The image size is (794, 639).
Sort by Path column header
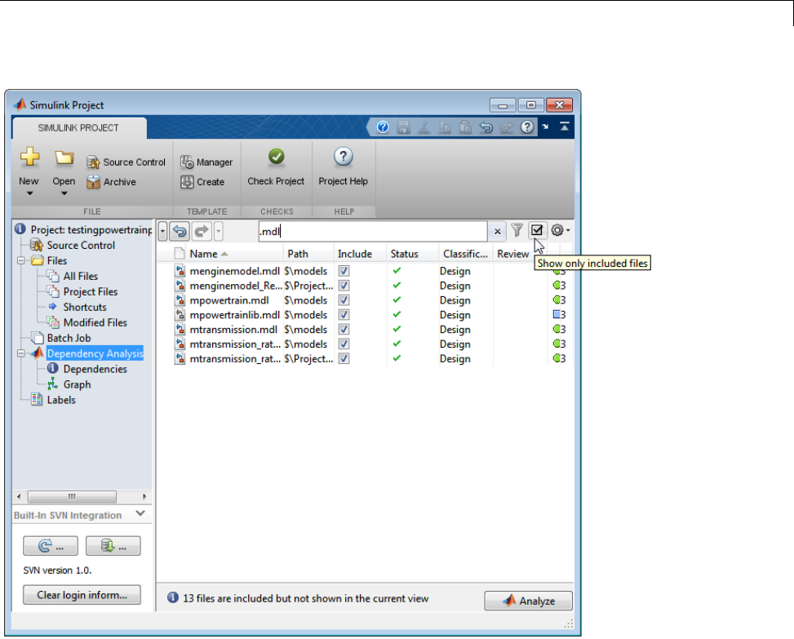[x=298, y=254]
